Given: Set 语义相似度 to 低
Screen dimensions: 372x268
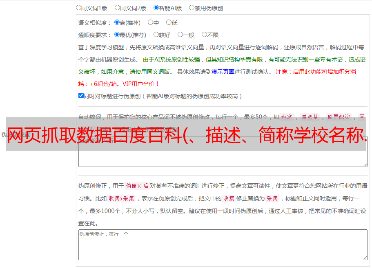Looking at the screenshot, I should click(169, 23).
